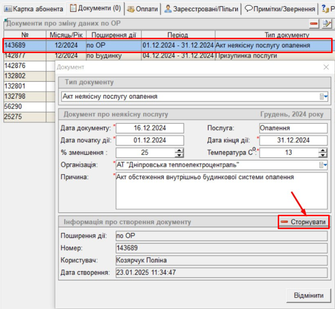Close the Документ dialog window

(326, 67)
